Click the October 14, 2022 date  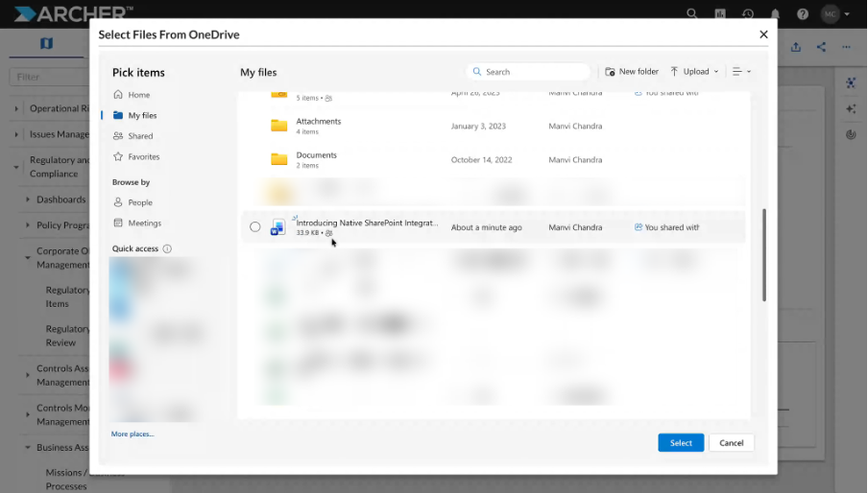click(481, 160)
